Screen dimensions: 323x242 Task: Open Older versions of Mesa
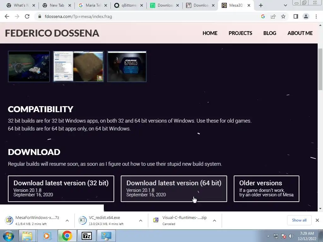266,189
